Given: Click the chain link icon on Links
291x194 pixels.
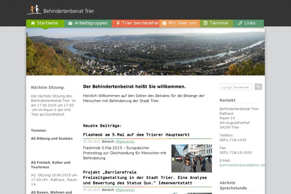Looking at the screenshot, I should pos(241,23).
